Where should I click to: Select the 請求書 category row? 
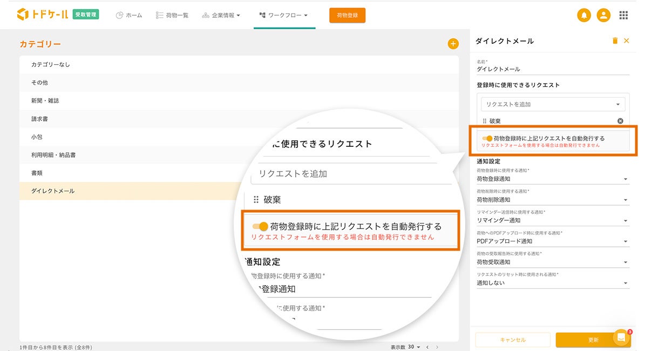(239, 119)
